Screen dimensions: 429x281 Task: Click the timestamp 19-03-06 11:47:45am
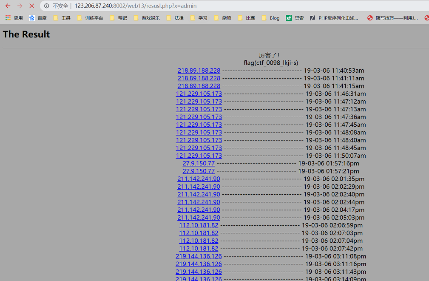[x=335, y=125]
